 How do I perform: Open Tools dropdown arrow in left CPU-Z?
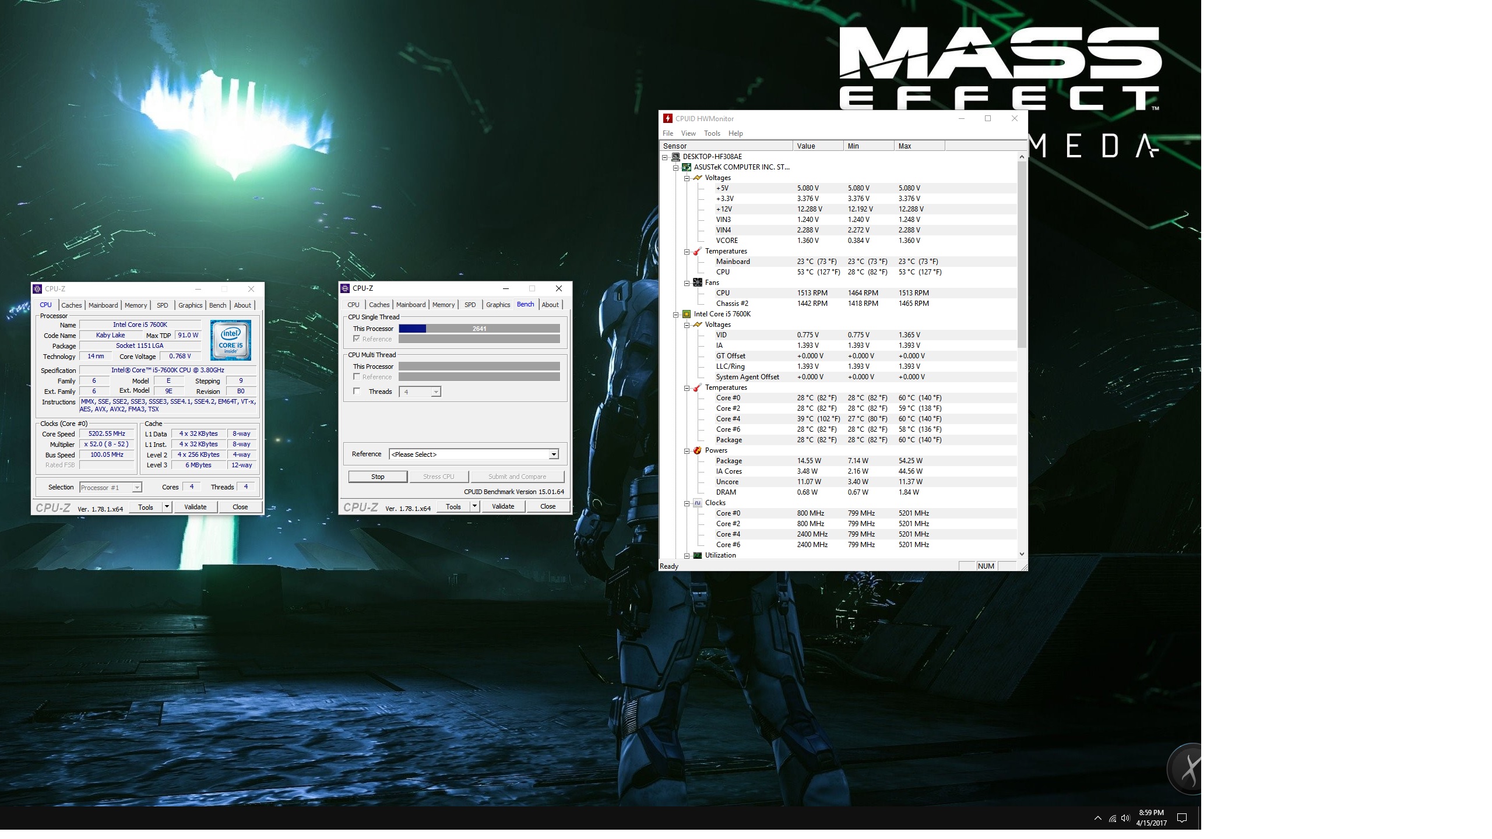(167, 507)
